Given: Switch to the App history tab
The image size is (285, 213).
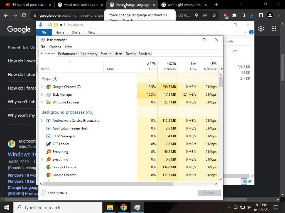Looking at the screenshot, I should 89,54.
